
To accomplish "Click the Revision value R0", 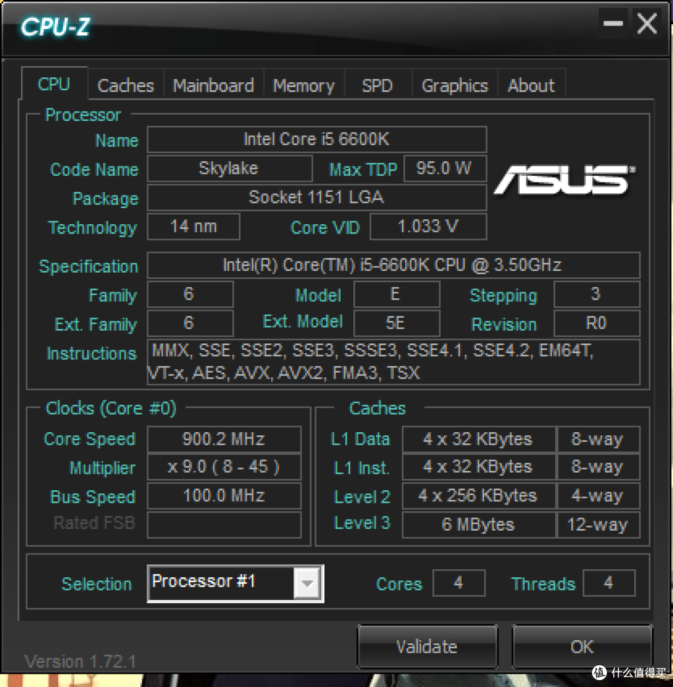I will (x=597, y=323).
